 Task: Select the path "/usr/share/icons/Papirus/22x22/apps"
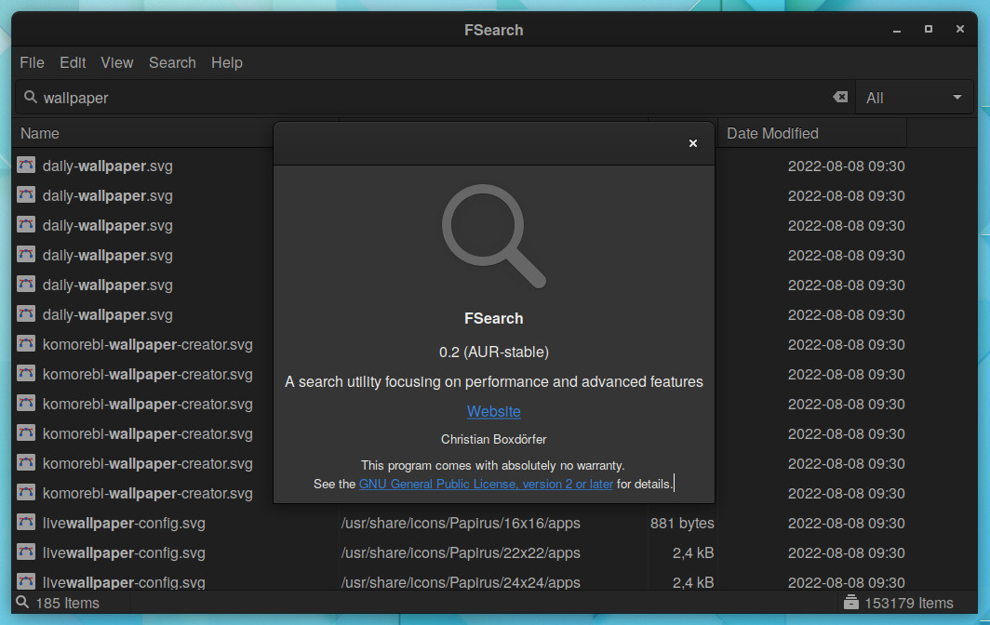click(x=461, y=553)
